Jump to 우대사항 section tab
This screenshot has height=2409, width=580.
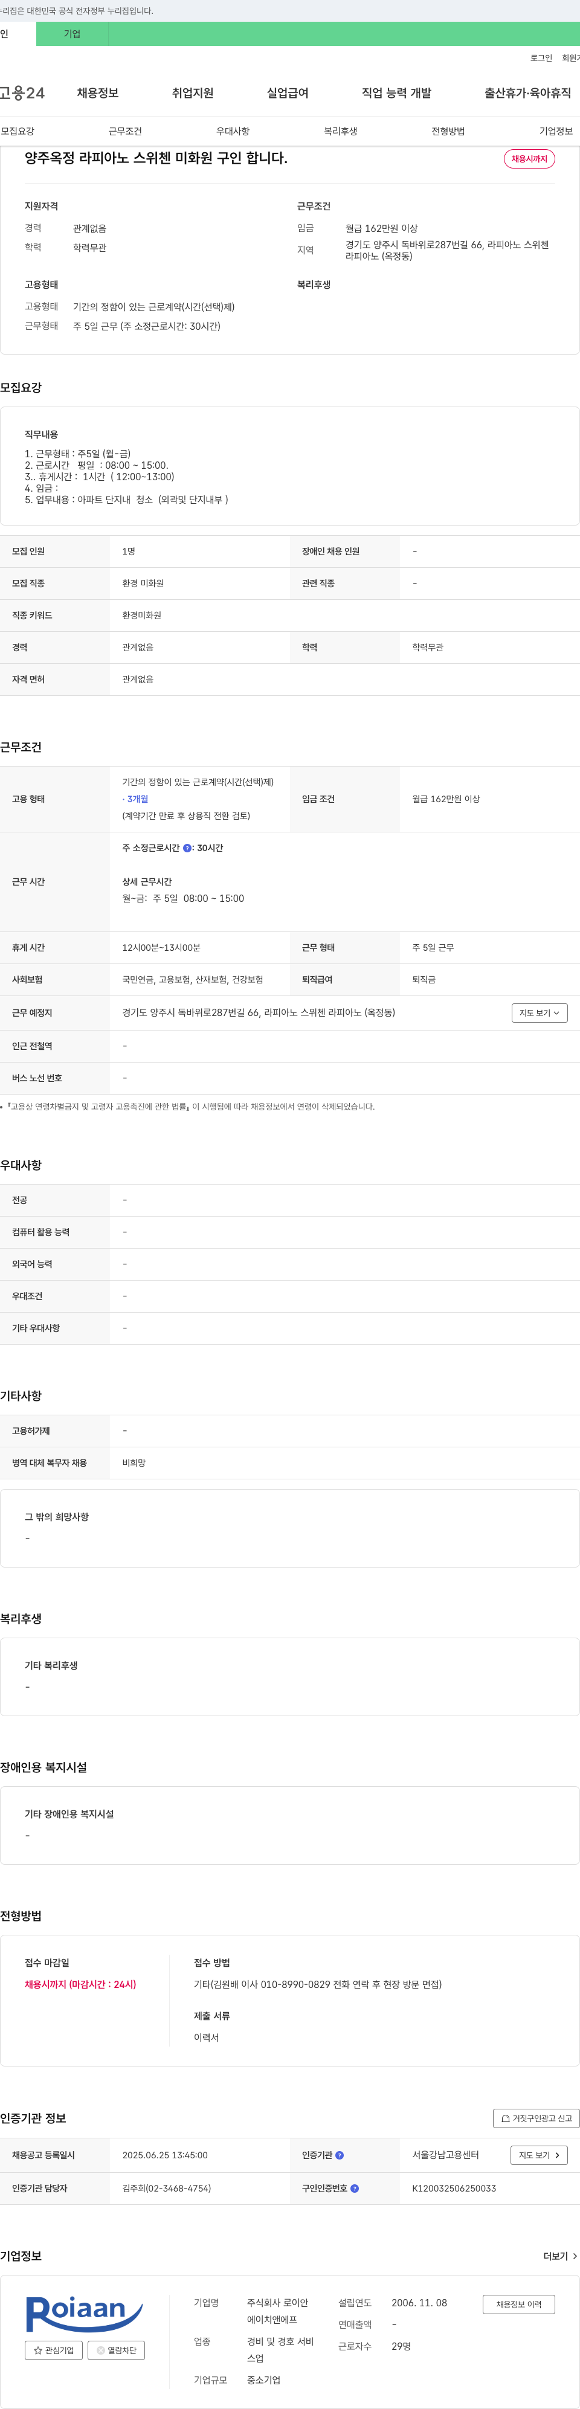[233, 131]
